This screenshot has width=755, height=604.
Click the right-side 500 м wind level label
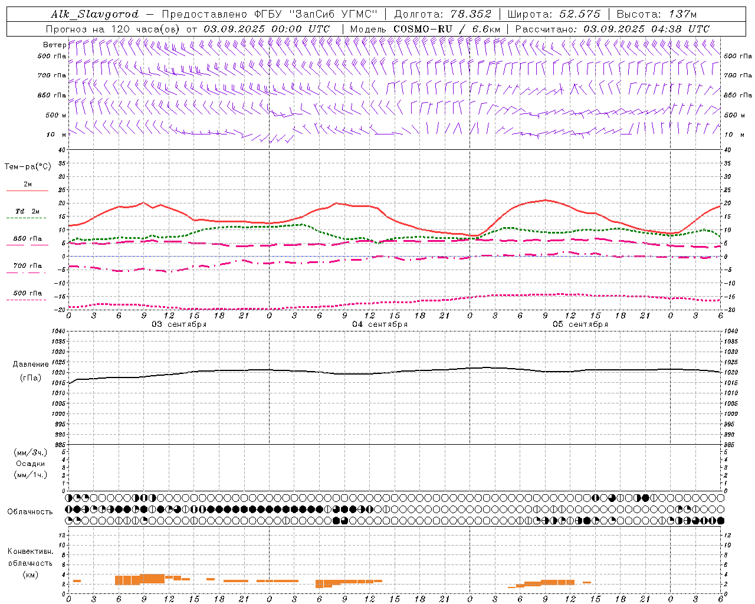point(734,115)
